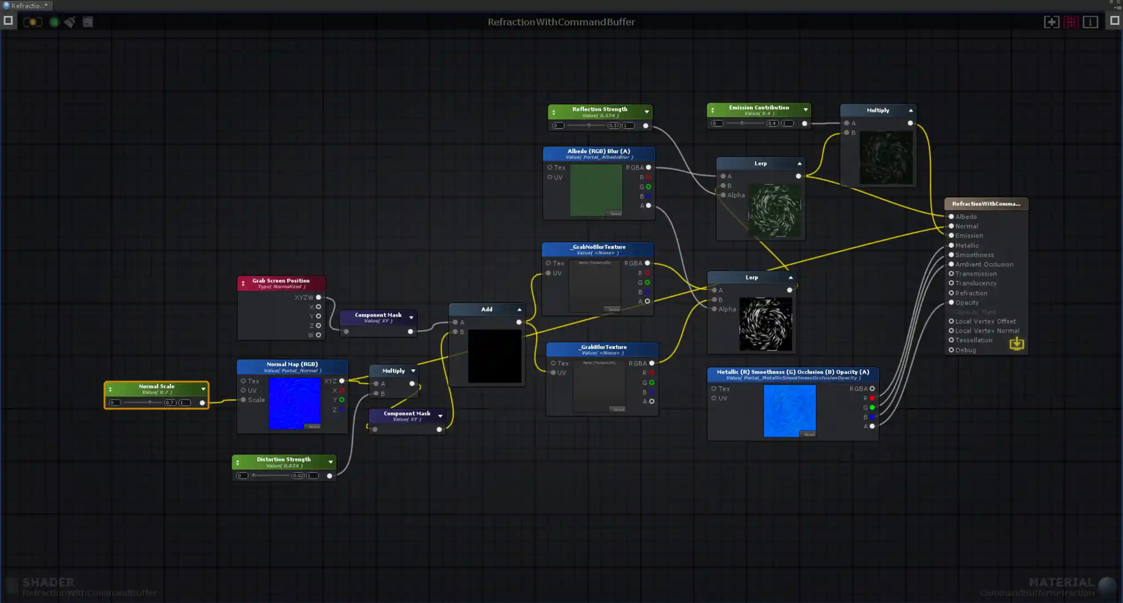Click the download arrow on RefractionWithComma node
1123x603 pixels.
(1017, 344)
